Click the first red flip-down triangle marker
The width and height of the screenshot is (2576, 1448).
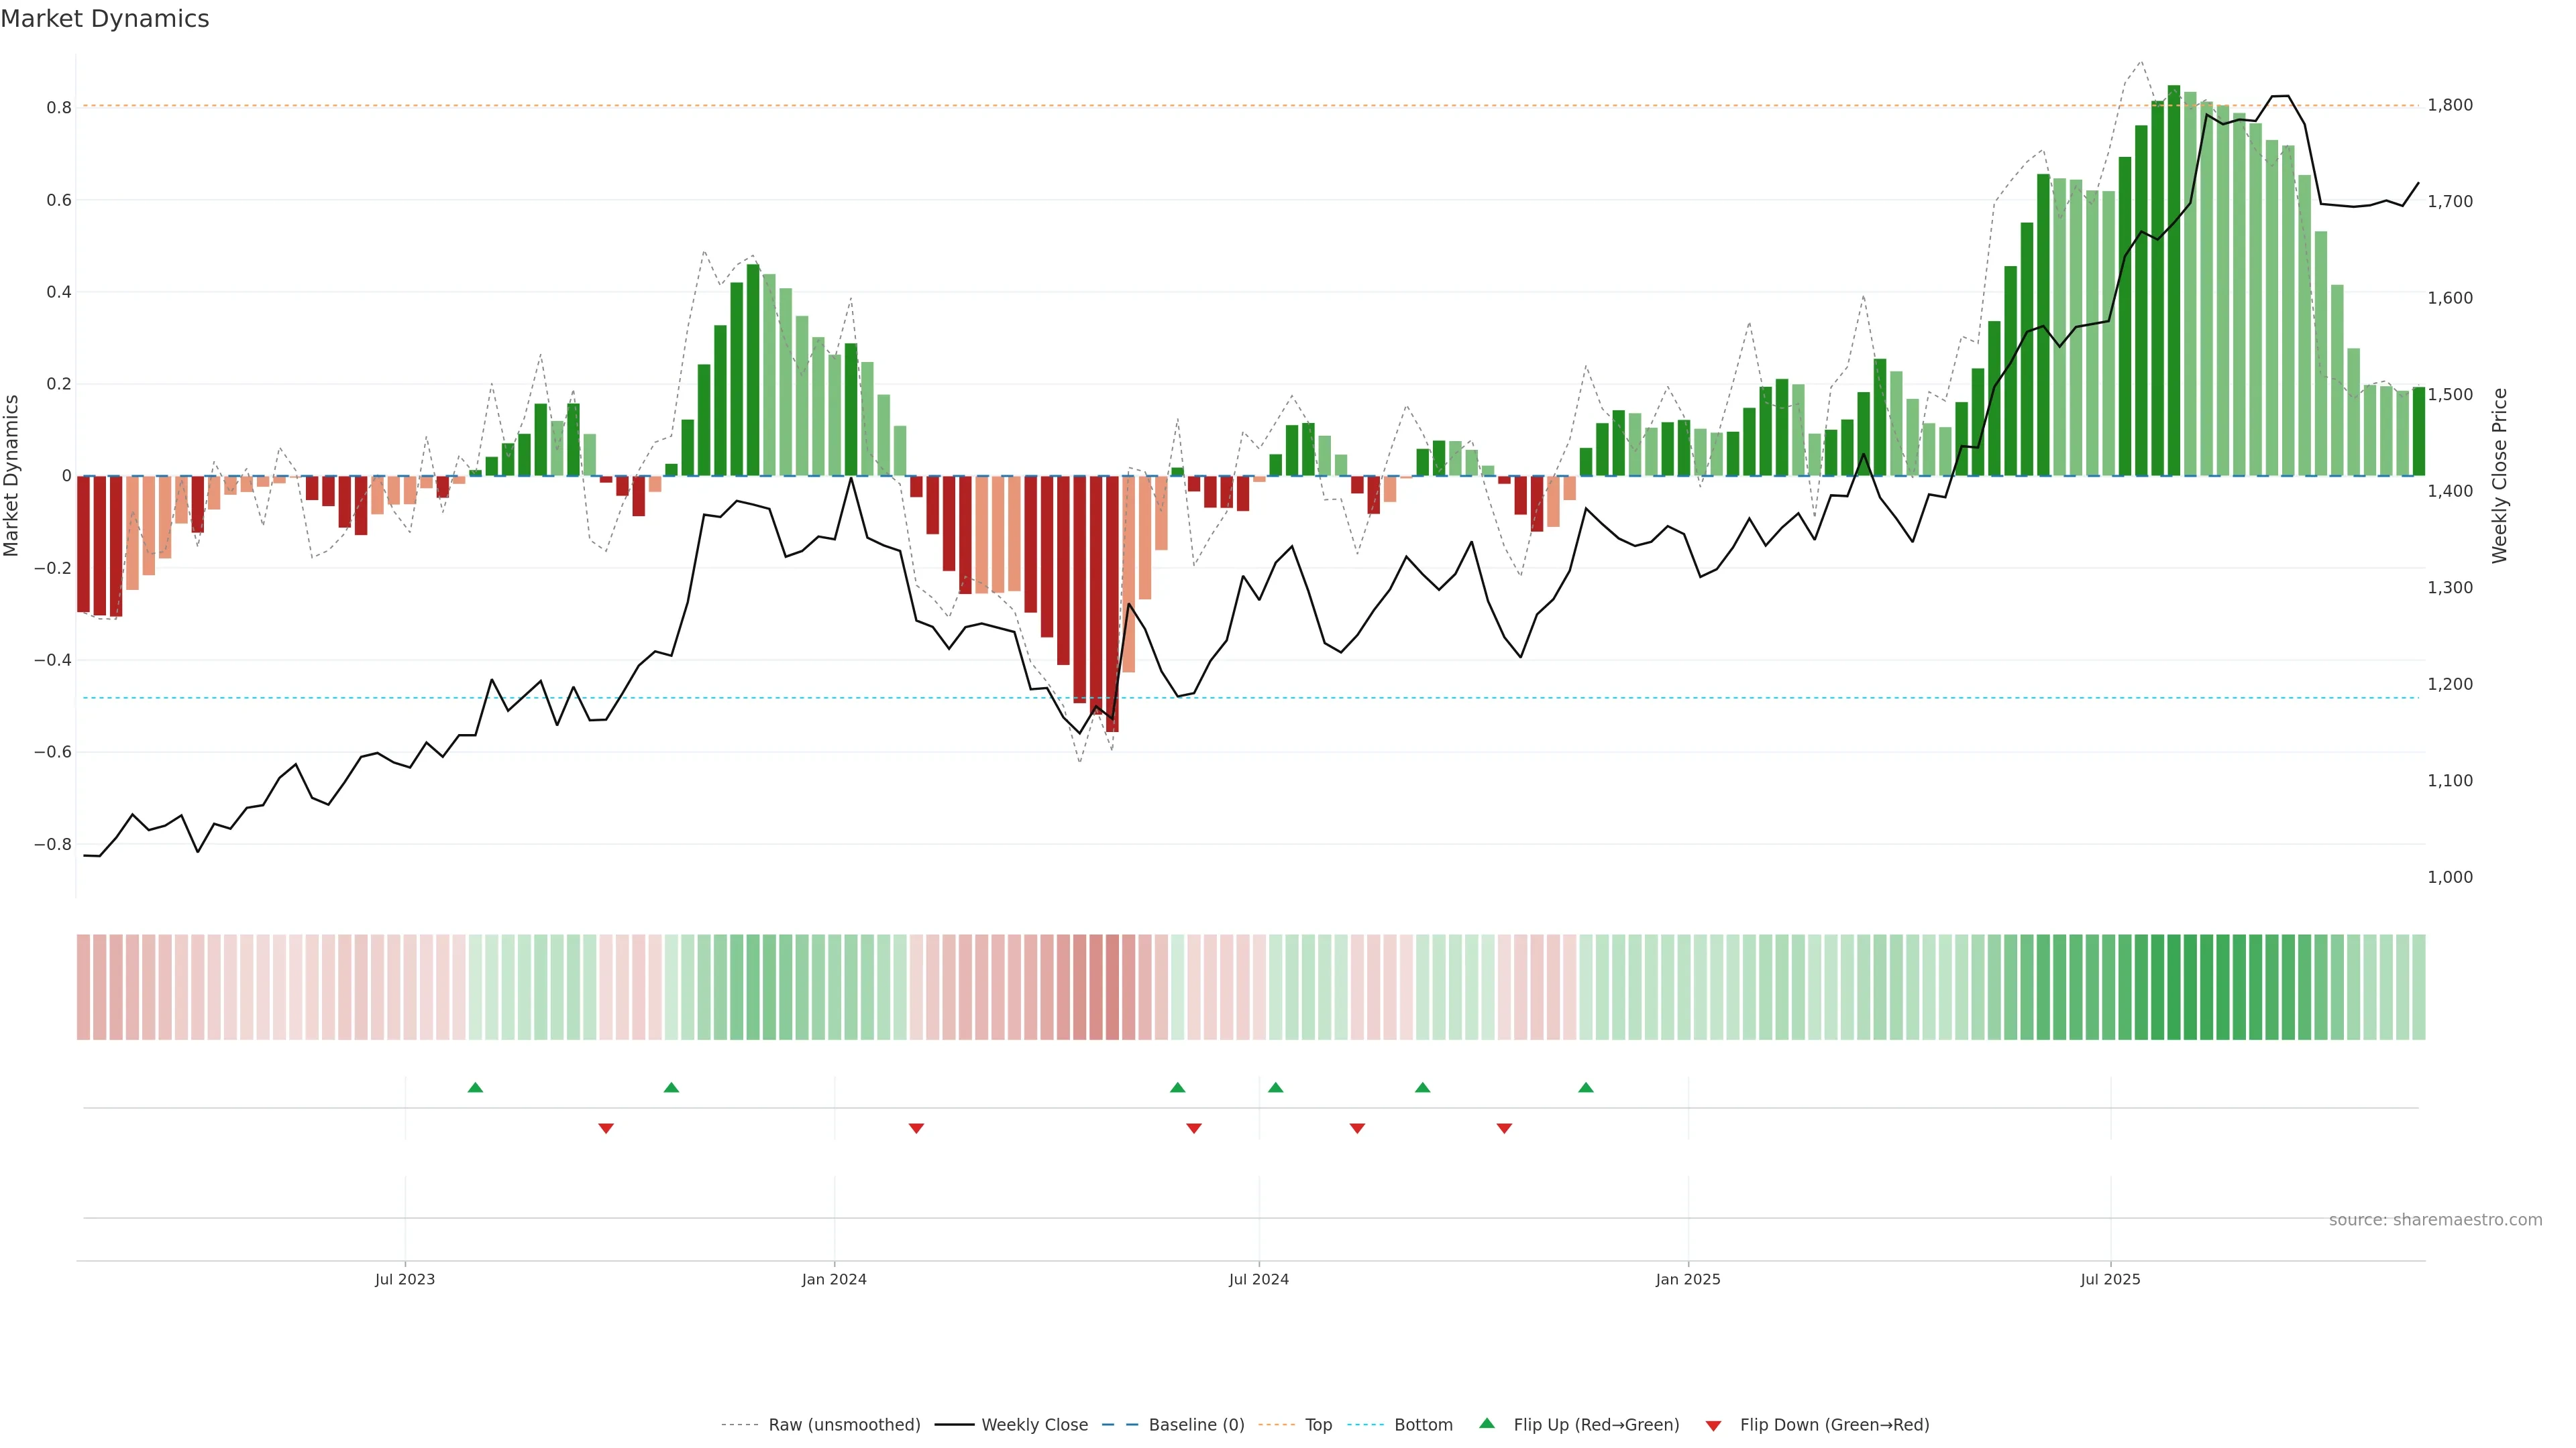(x=606, y=1128)
